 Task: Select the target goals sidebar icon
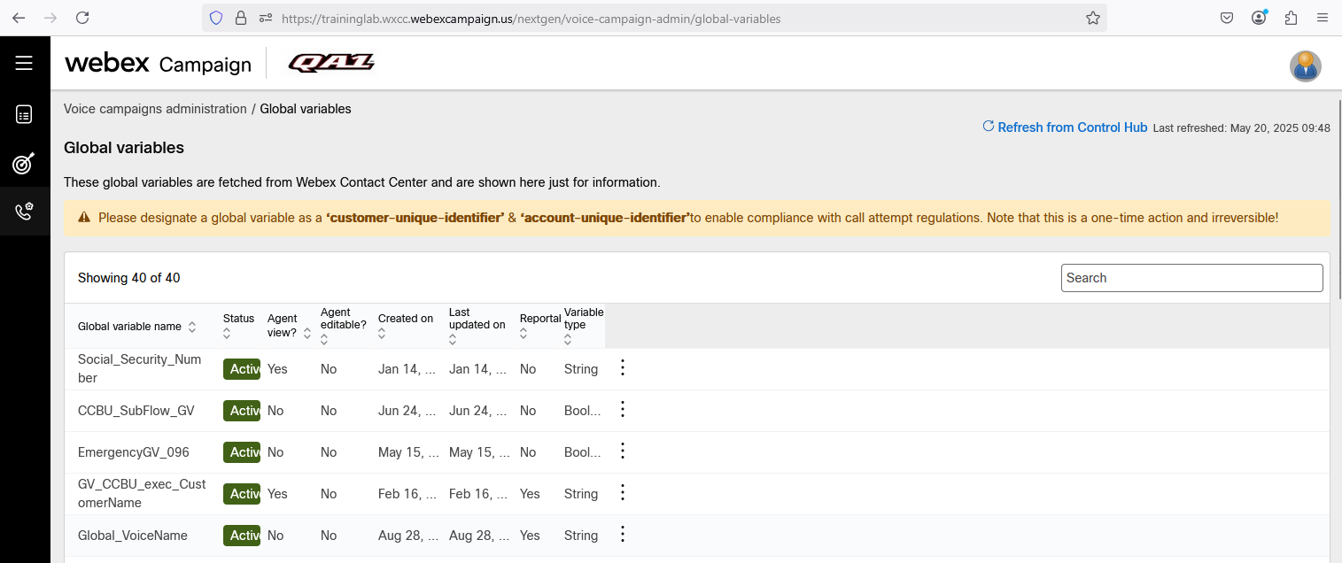click(24, 163)
